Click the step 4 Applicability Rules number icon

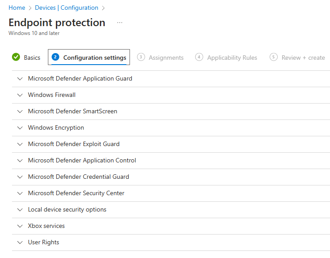(199, 57)
